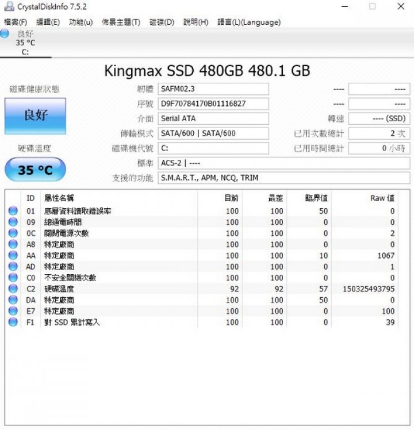Select row 硬碟溫度 in attribute list
414x430 pixels.
tap(203, 289)
